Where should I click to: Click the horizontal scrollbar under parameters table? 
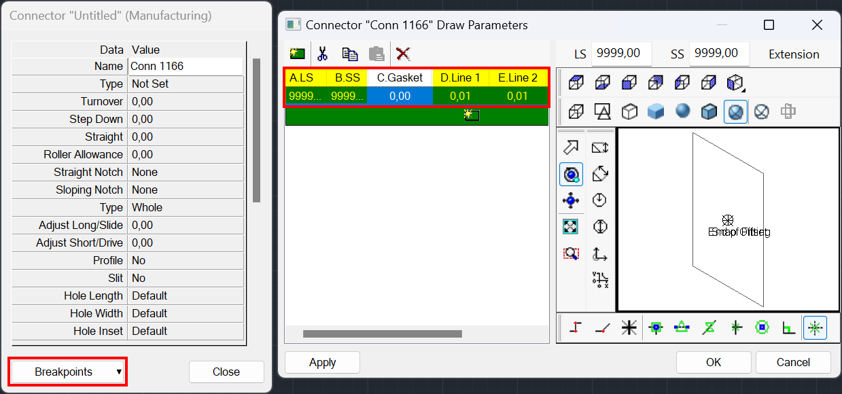click(383, 334)
